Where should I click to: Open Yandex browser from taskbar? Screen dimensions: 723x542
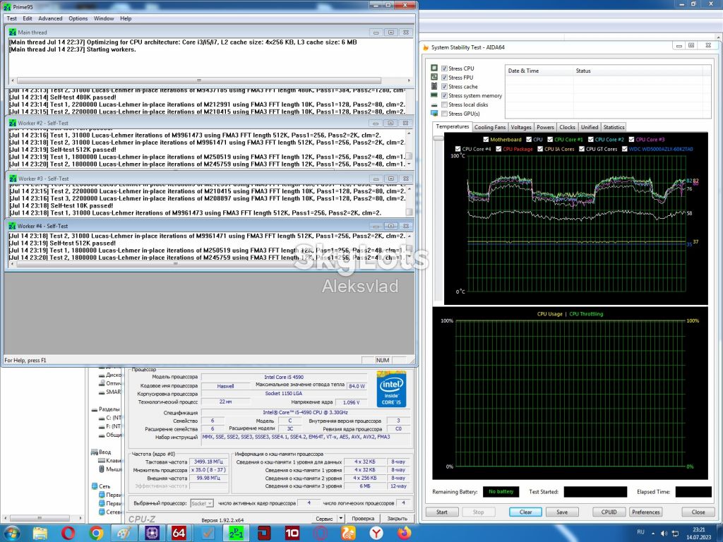tap(376, 534)
